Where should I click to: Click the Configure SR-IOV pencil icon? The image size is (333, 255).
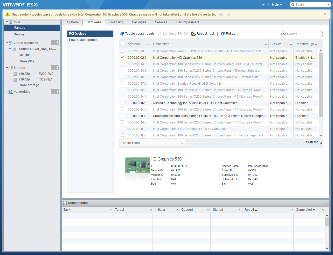159,34
